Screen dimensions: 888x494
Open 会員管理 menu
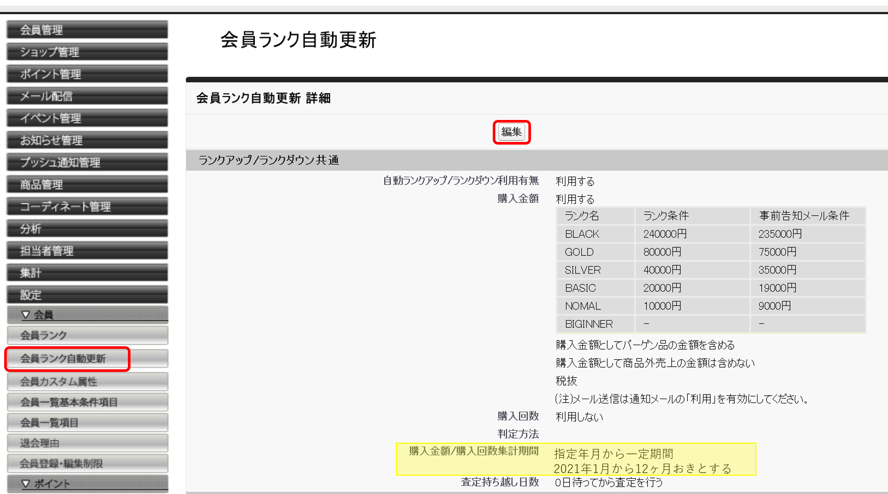[x=87, y=30]
